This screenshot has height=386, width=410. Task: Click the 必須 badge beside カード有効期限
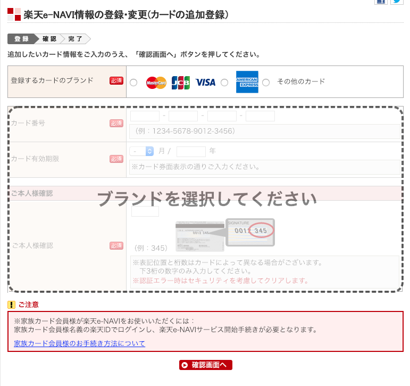tap(116, 159)
